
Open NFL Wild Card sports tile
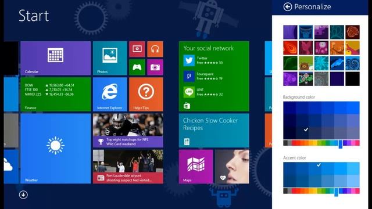point(128,131)
